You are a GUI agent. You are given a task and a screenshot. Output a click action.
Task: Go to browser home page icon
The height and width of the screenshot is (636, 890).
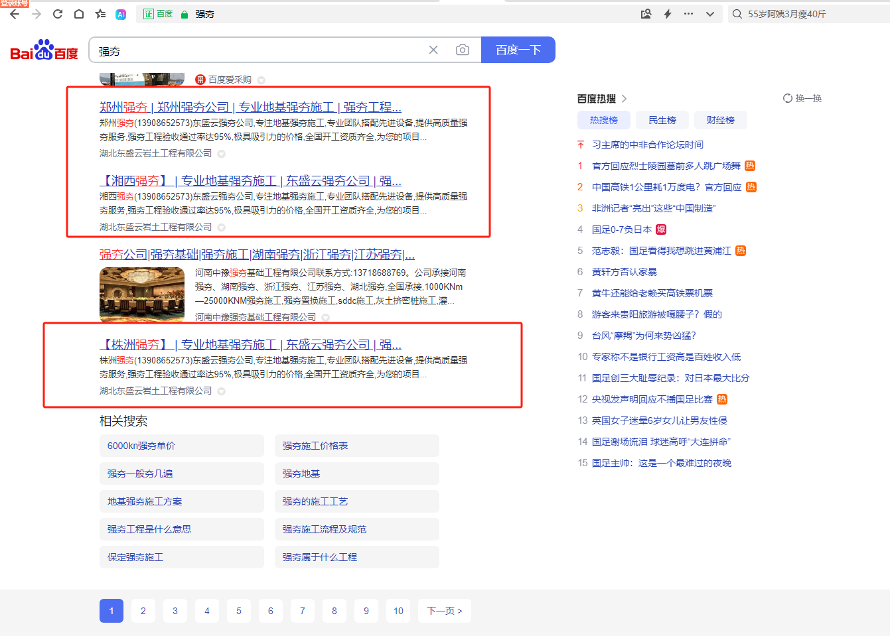[x=79, y=14]
